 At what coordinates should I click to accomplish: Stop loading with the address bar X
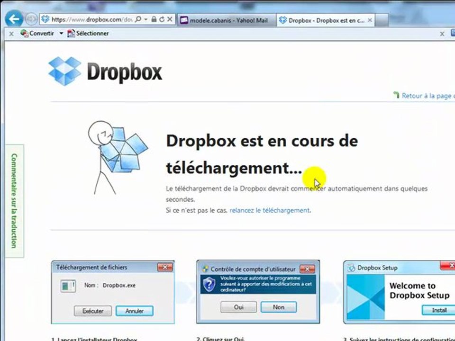(x=170, y=19)
